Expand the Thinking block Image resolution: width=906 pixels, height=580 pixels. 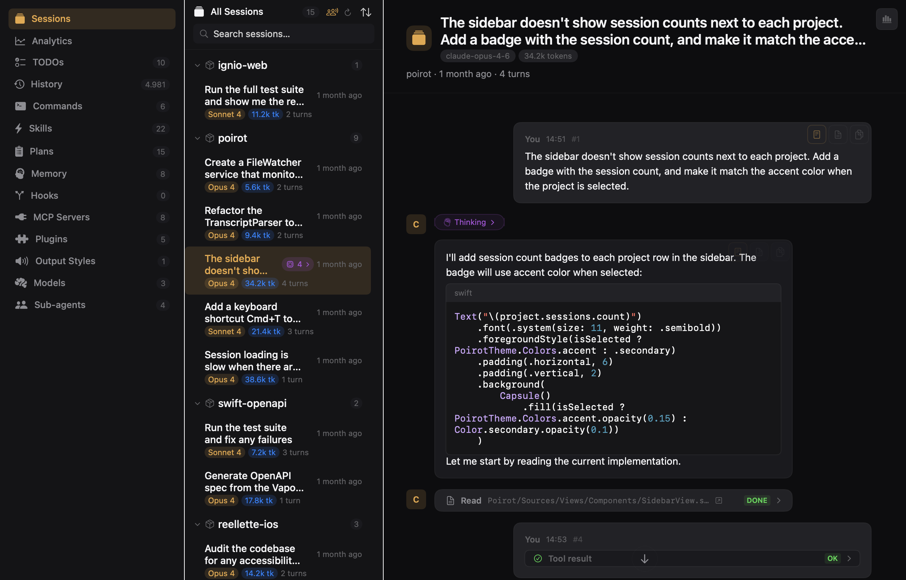[469, 222]
